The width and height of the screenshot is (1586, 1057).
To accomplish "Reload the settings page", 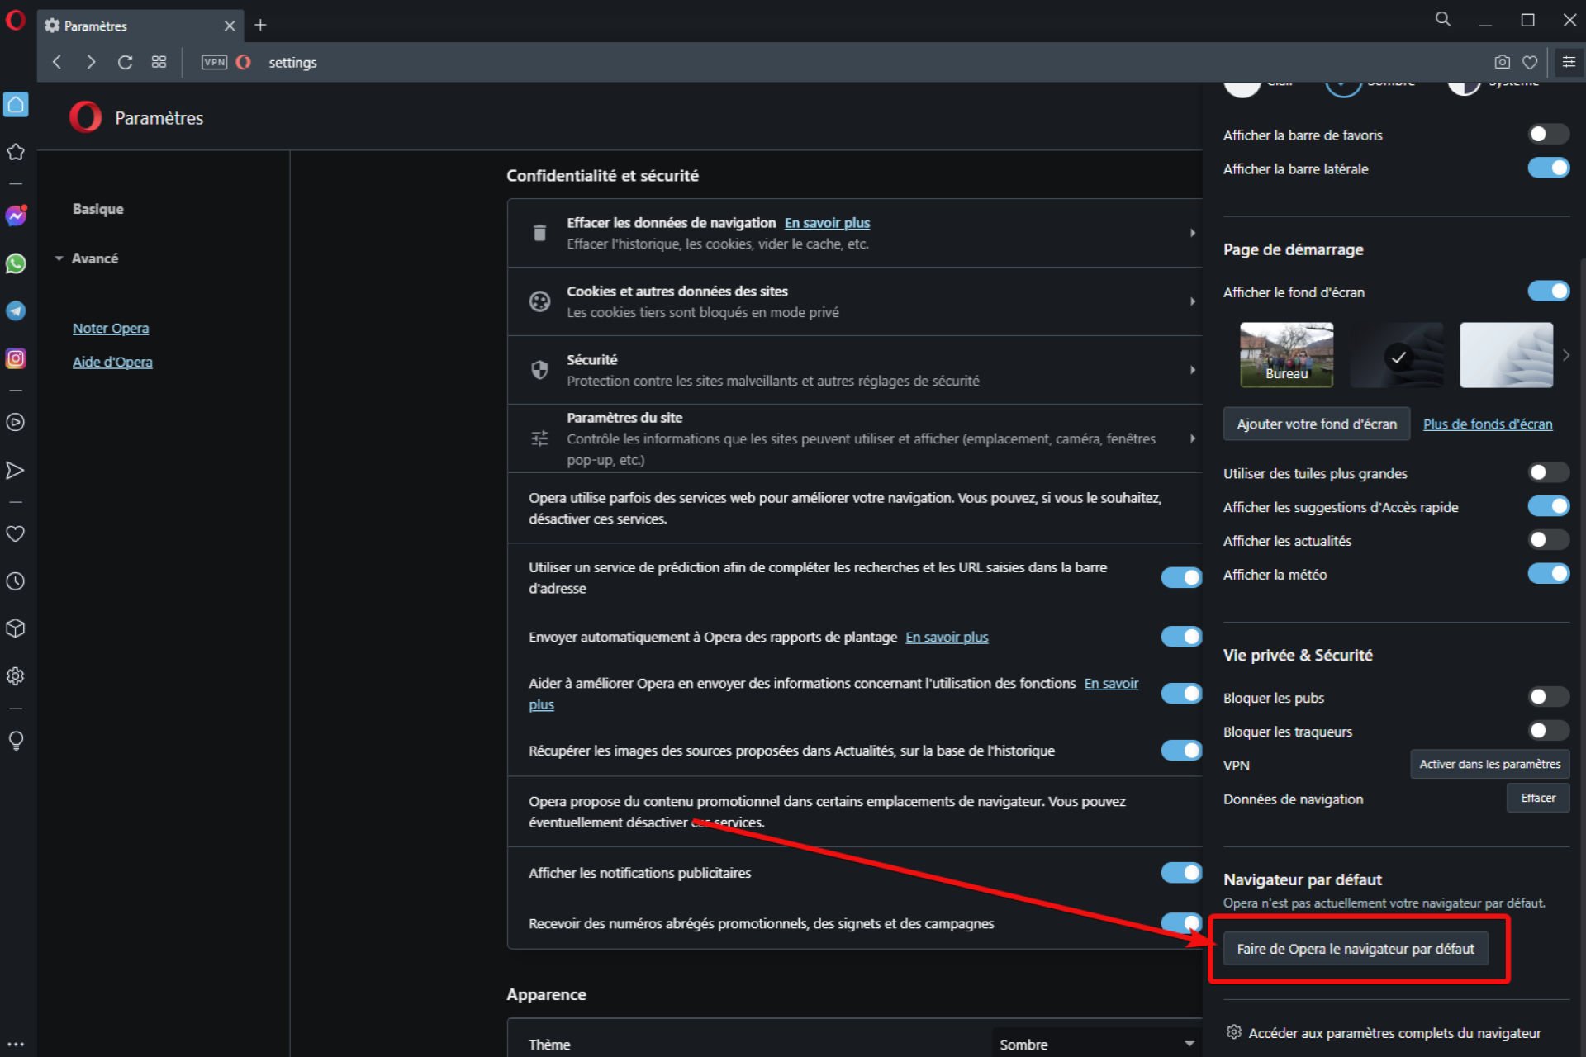I will (125, 62).
